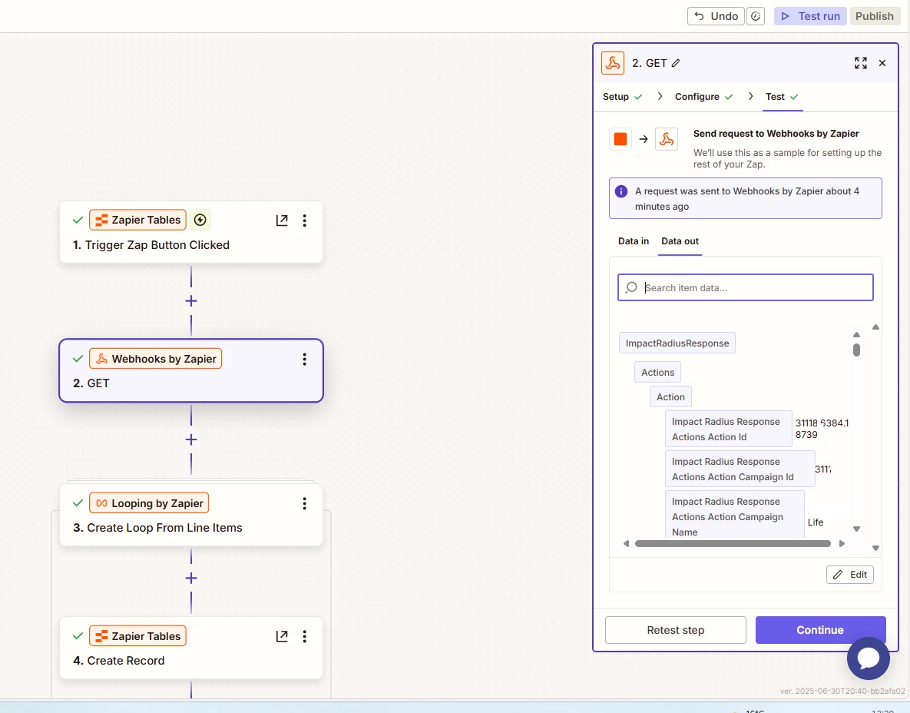Open three-dot menu for Create Loop step
Image resolution: width=910 pixels, height=713 pixels.
pos(304,503)
